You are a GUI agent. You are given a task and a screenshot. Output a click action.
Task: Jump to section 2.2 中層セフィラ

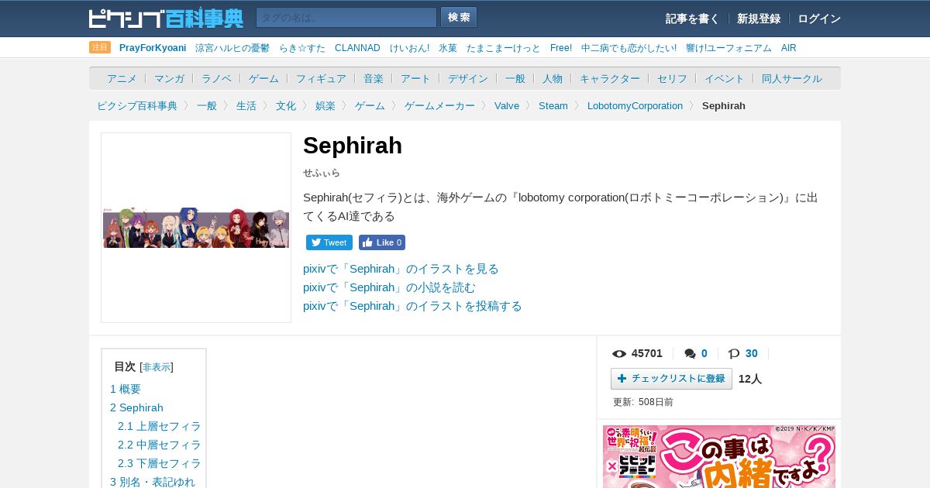160,445
